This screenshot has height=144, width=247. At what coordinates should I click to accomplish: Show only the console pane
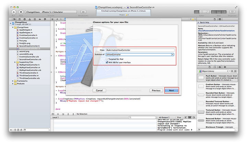[193, 117]
